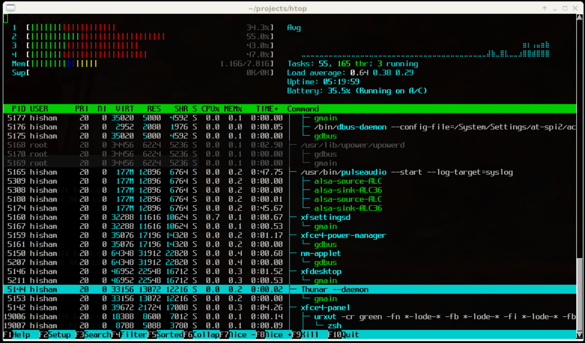Click F9 Kill button
The height and width of the screenshot is (343, 585).
[306, 334]
